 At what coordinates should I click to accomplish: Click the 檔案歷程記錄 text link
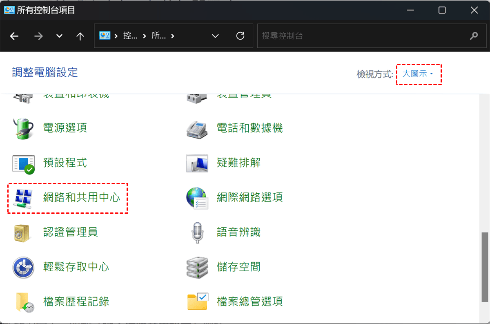pyautogui.click(x=76, y=302)
